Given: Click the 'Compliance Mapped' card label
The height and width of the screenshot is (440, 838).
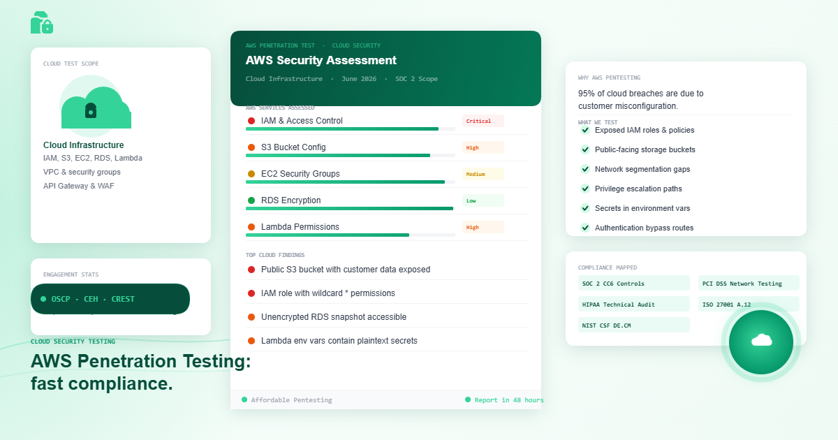Looking at the screenshot, I should [608, 267].
